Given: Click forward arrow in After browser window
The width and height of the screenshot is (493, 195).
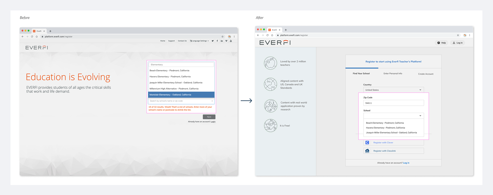Looking at the screenshot, I should pyautogui.click(x=263, y=35).
